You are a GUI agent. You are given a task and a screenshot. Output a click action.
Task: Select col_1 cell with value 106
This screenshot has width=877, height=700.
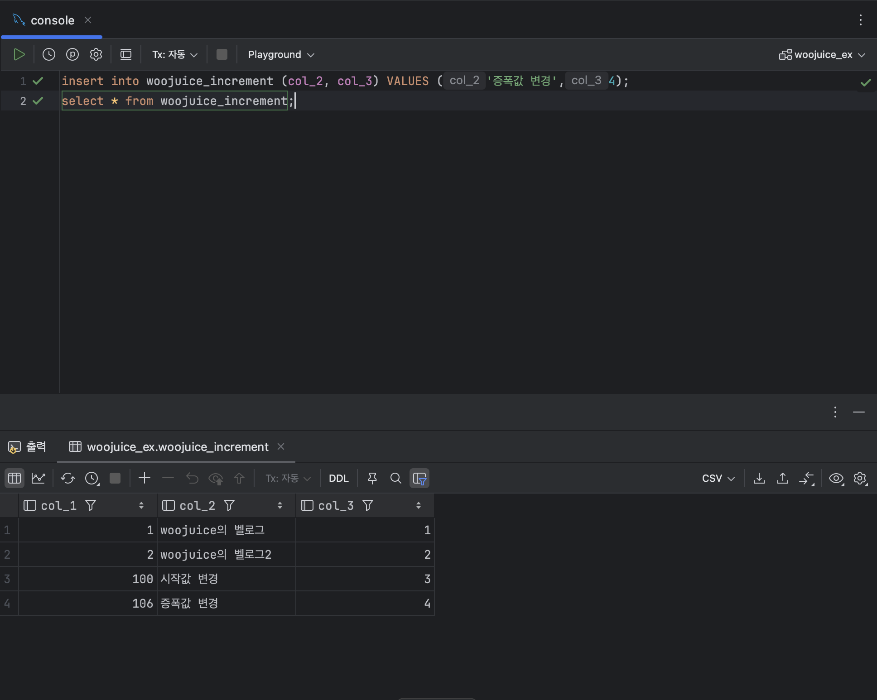click(x=87, y=603)
